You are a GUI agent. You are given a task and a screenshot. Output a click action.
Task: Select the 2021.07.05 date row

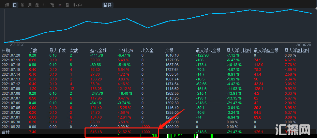10,108
